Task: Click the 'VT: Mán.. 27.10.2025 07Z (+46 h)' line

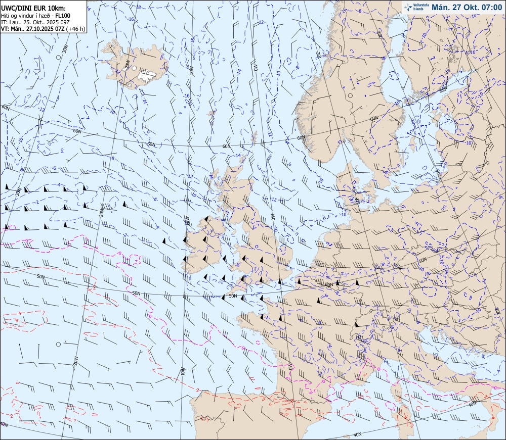Action: [x=43, y=29]
